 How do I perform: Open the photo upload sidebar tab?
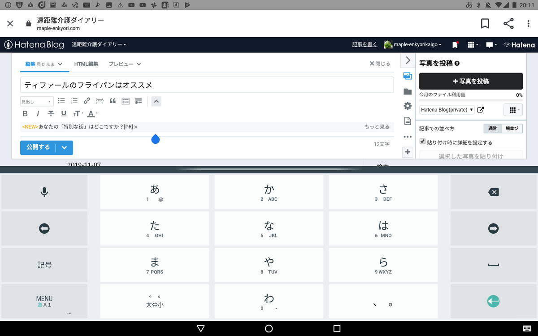click(x=408, y=76)
